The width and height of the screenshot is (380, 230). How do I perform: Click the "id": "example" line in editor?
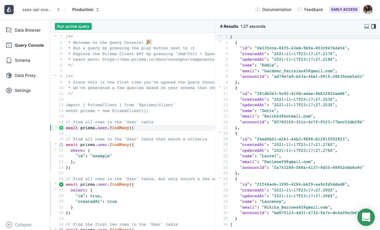coord(94,156)
